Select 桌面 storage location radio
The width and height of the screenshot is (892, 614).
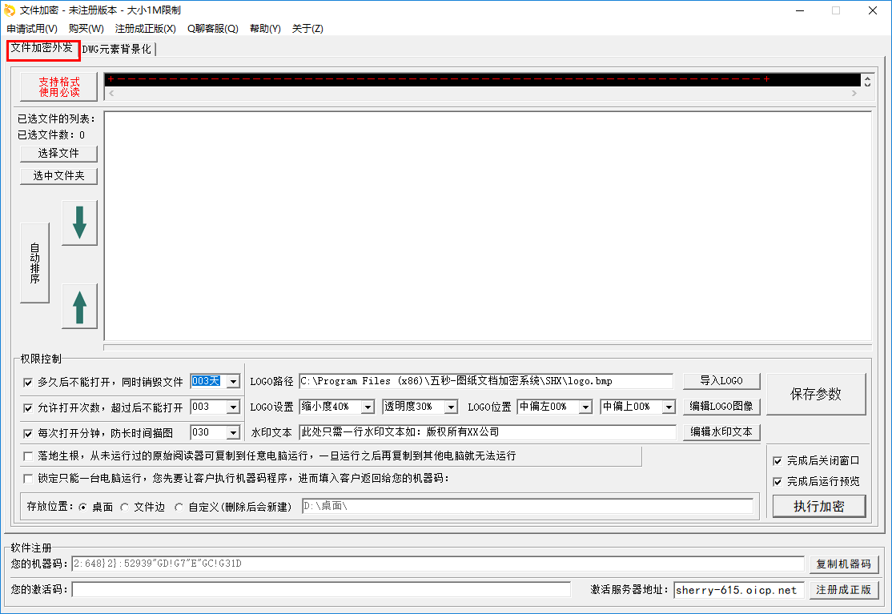(83, 507)
